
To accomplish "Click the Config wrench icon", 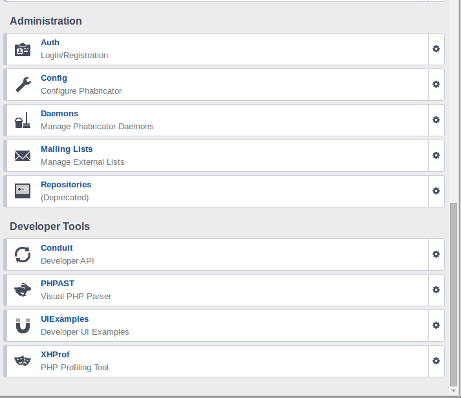I will (23, 85).
